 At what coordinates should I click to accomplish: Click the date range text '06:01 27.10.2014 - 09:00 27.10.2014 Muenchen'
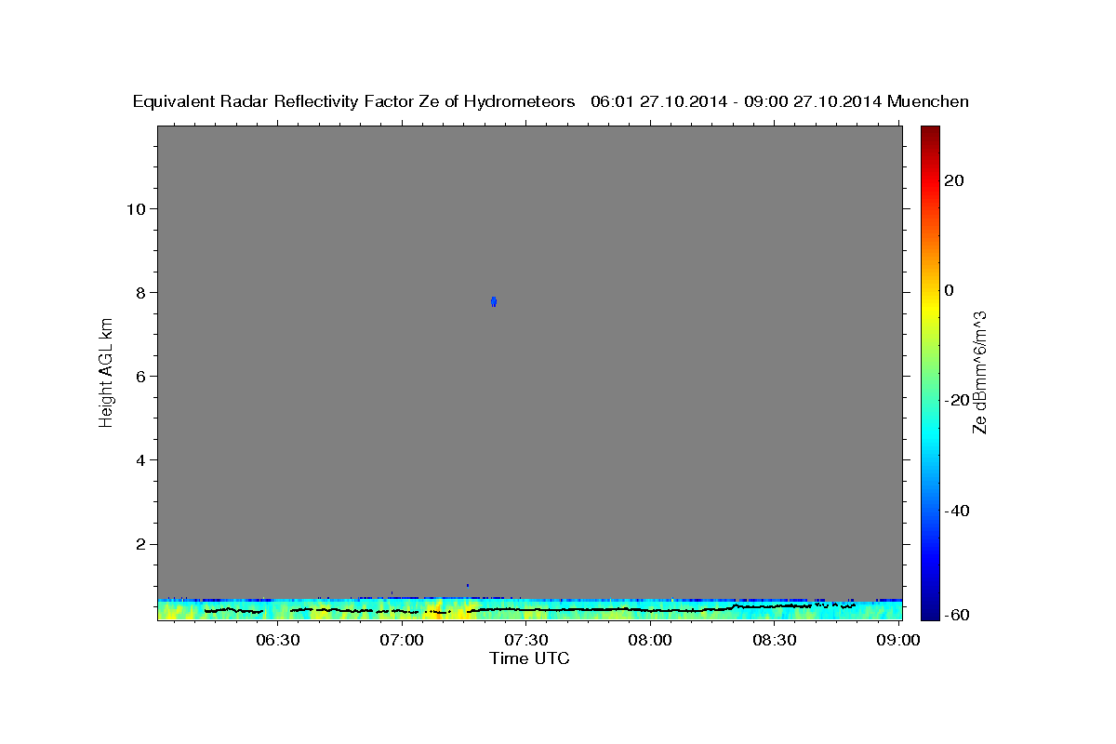pos(779,101)
